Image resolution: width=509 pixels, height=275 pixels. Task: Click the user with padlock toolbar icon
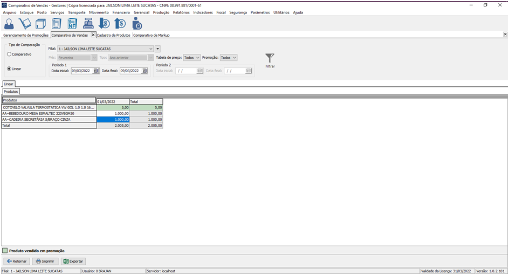coord(137,24)
